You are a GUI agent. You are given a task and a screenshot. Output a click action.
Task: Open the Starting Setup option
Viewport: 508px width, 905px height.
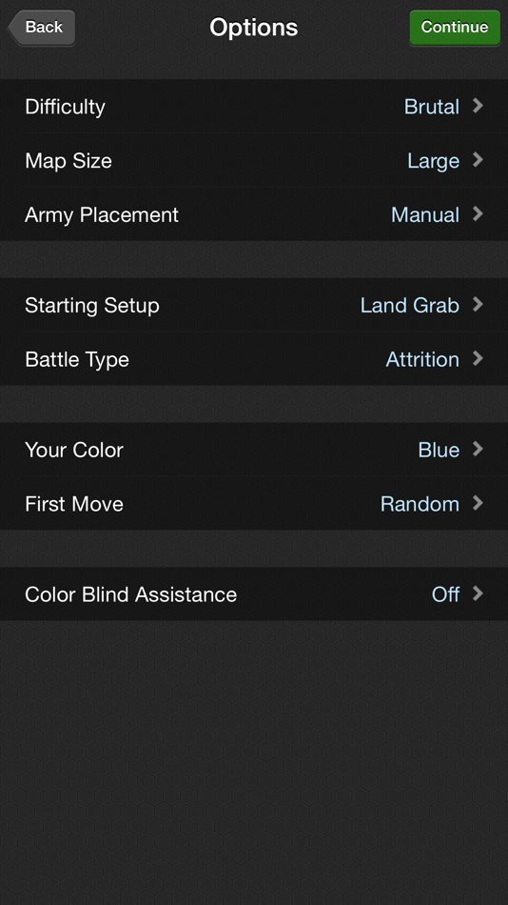pyautogui.click(x=254, y=305)
